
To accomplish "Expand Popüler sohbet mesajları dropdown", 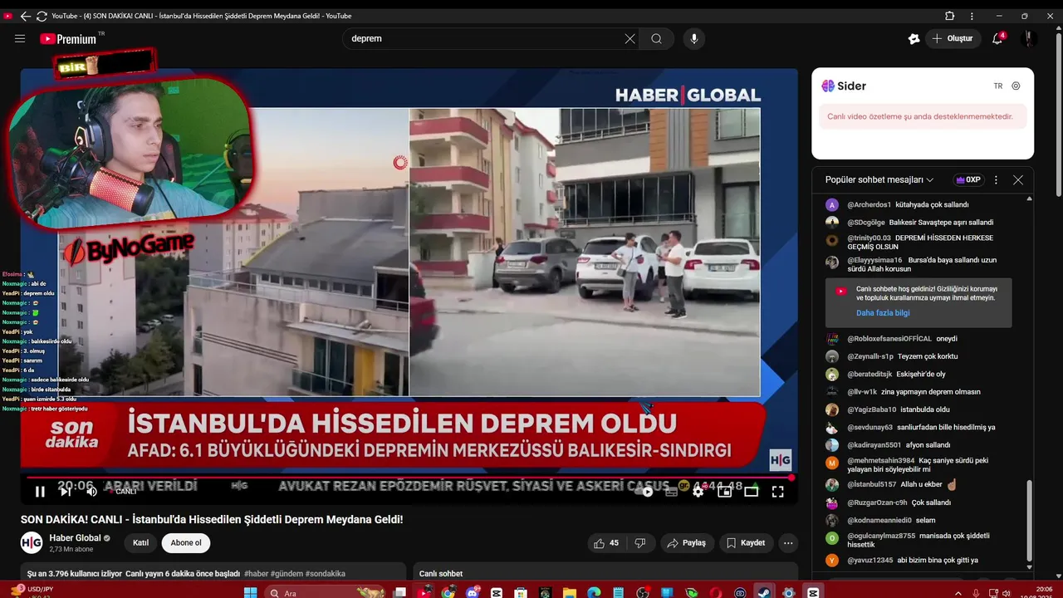I will click(x=879, y=179).
